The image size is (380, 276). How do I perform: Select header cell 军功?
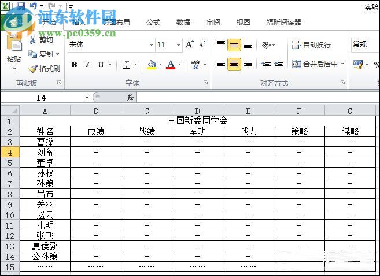point(197,131)
